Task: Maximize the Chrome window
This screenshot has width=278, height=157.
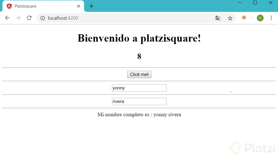Action: [255, 3]
